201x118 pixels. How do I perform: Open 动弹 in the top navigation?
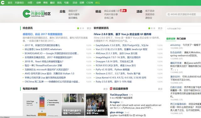tap(38, 3)
